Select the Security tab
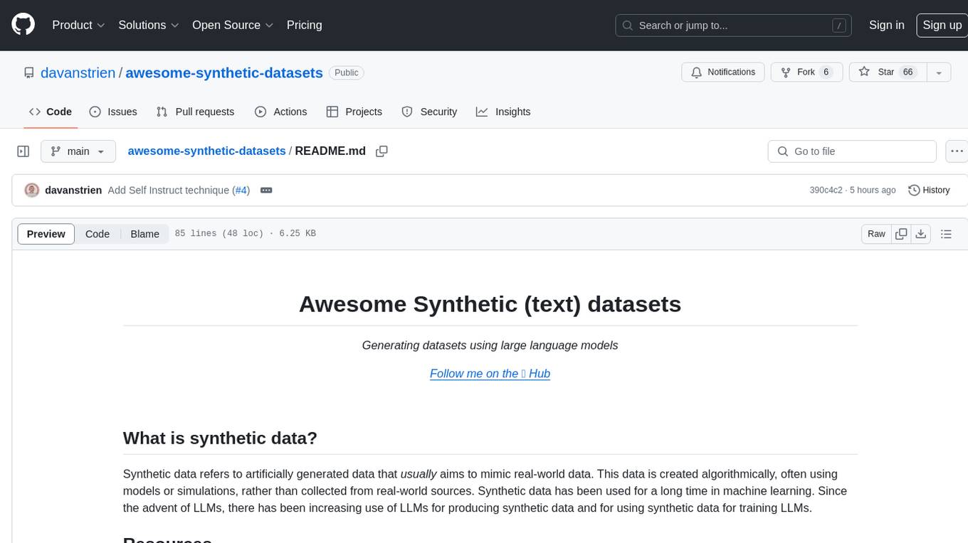Image resolution: width=968 pixels, height=543 pixels. tap(429, 112)
